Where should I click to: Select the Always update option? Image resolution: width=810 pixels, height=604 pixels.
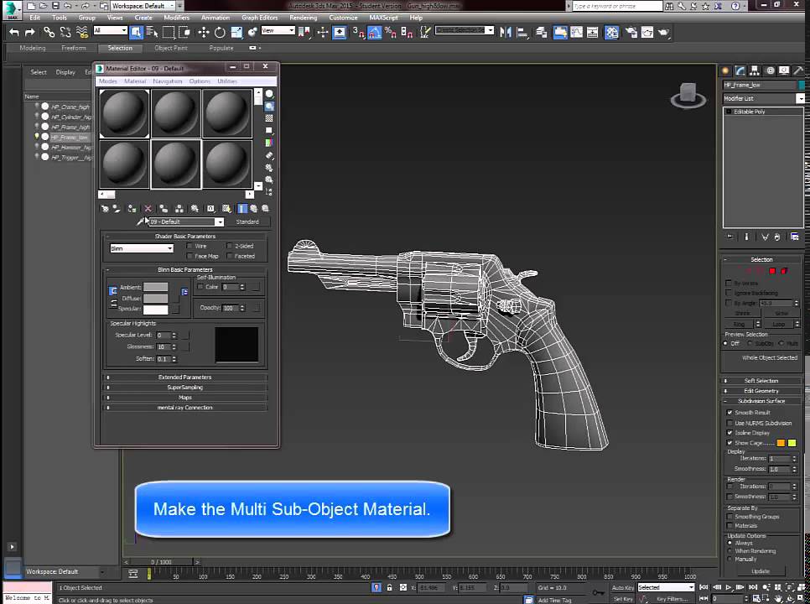point(730,543)
